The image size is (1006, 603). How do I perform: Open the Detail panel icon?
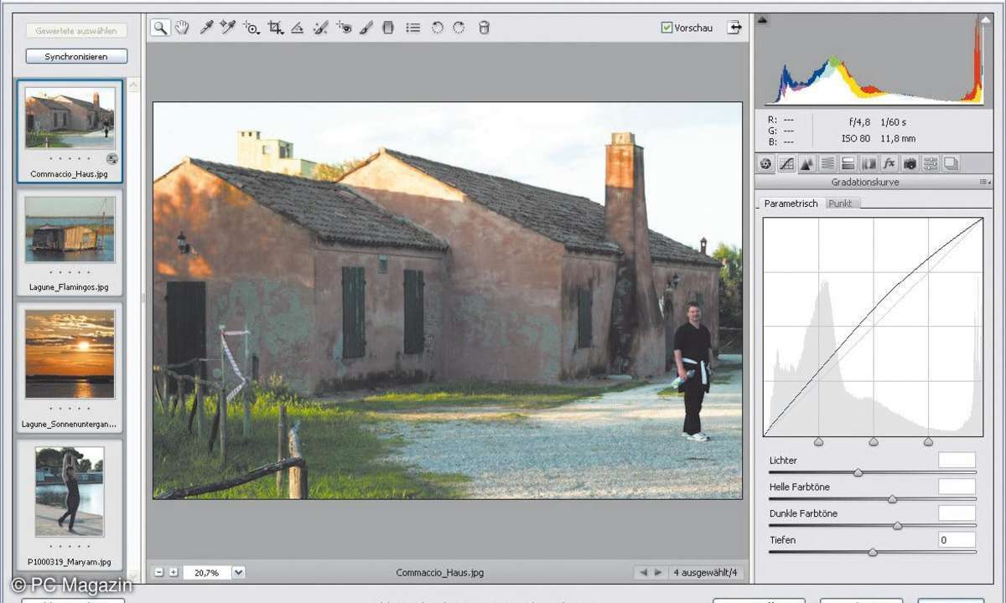click(806, 163)
